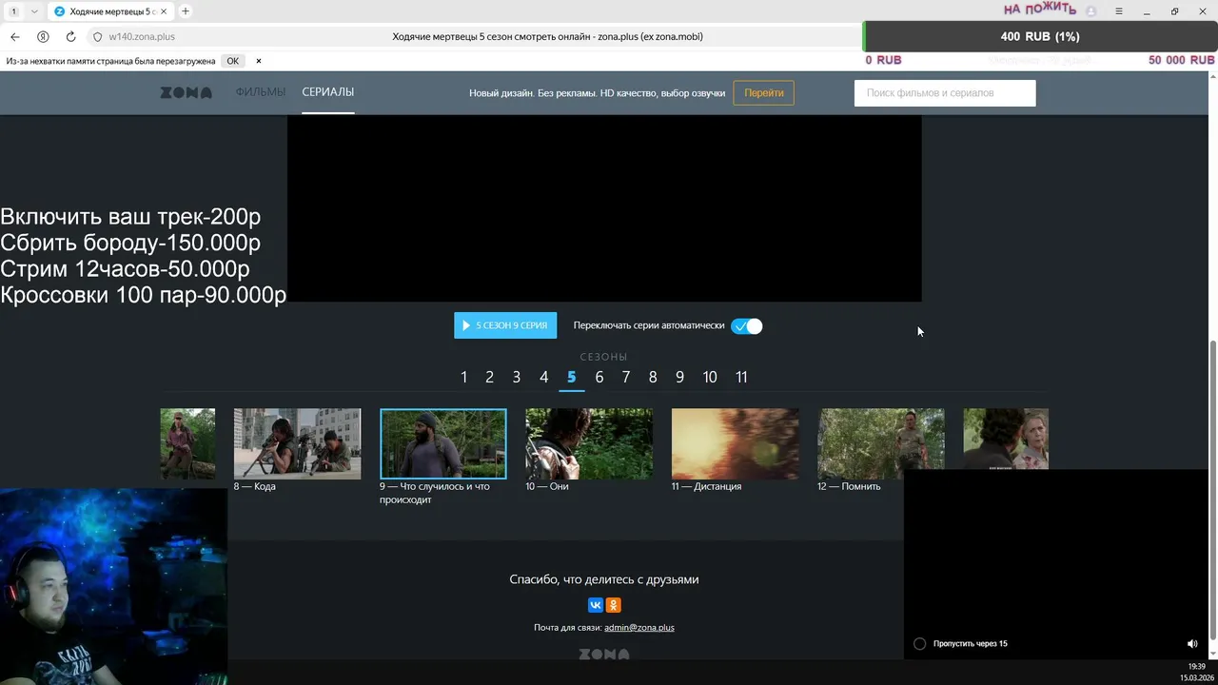Select season 10
The height and width of the screenshot is (685, 1218).
[710, 377]
